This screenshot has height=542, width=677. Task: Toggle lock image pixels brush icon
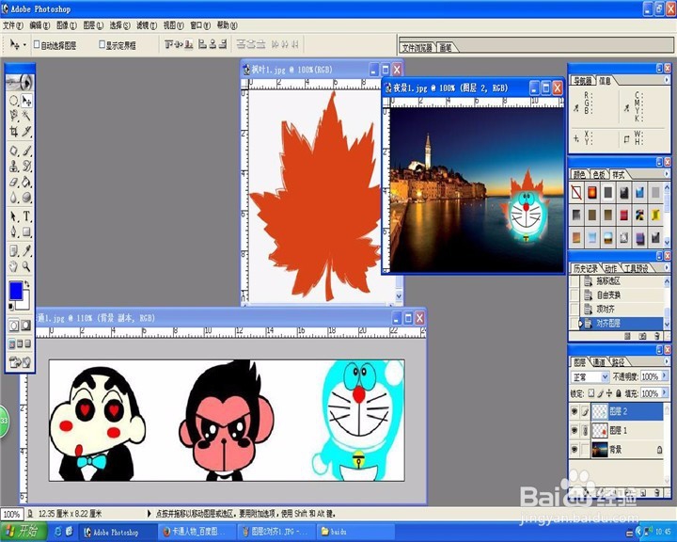(x=600, y=393)
